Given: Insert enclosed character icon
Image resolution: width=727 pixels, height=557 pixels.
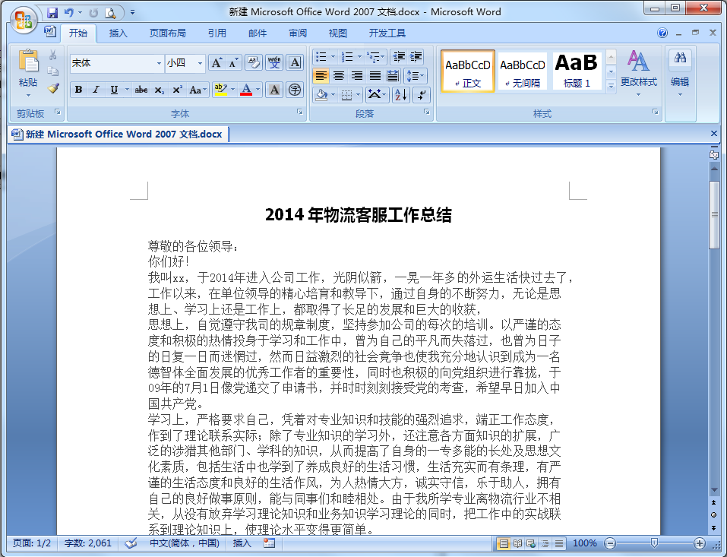Looking at the screenshot, I should [295, 90].
